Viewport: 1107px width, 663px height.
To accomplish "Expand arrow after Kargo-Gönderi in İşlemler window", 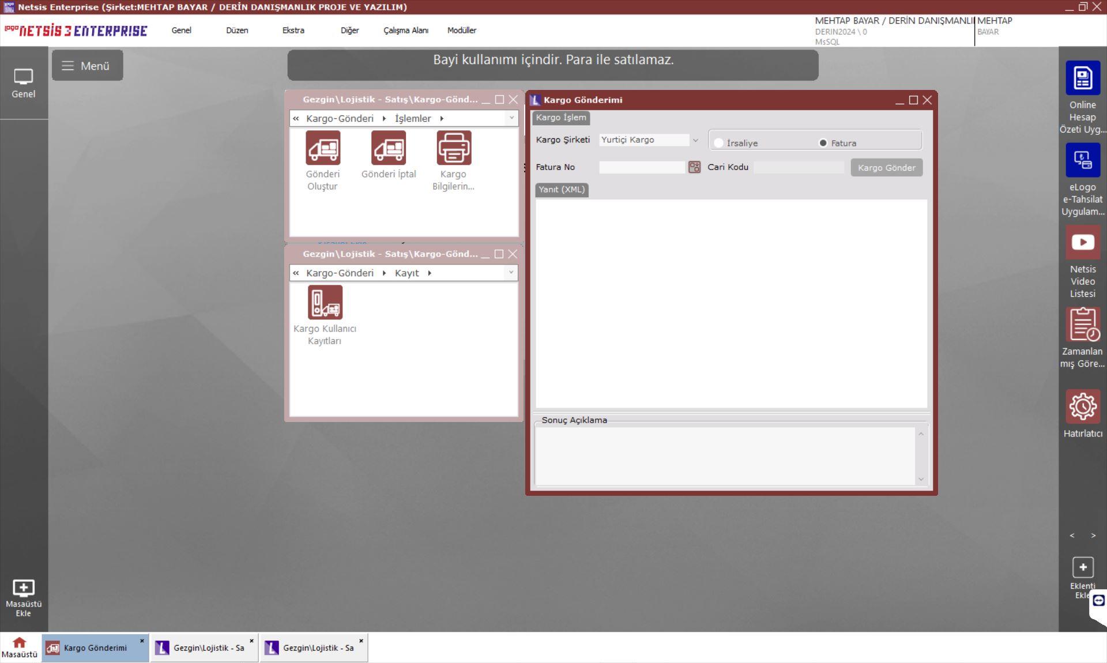I will 384,118.
